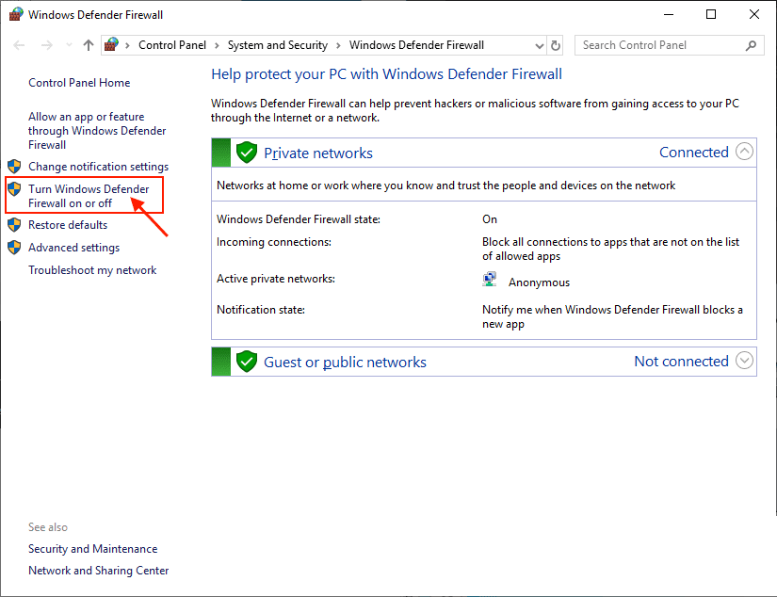
Task: Open Troubleshoot my network link
Action: pyautogui.click(x=92, y=270)
